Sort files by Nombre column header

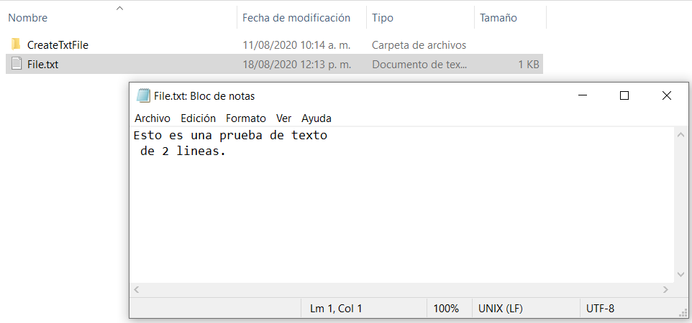[27, 18]
